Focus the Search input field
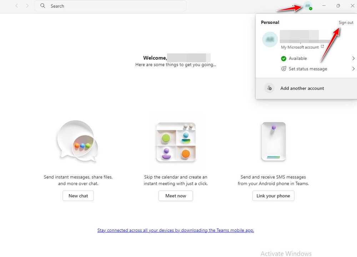 pos(110,6)
